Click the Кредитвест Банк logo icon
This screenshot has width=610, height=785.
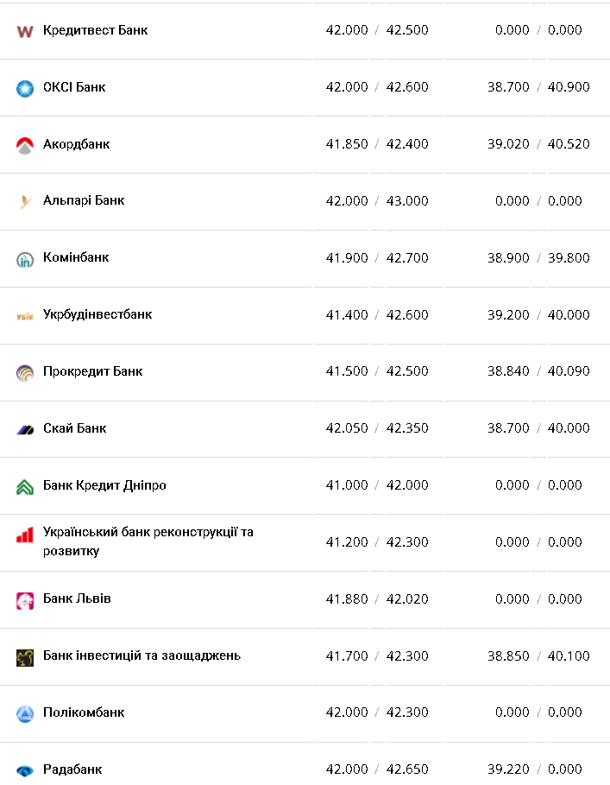tap(24, 31)
